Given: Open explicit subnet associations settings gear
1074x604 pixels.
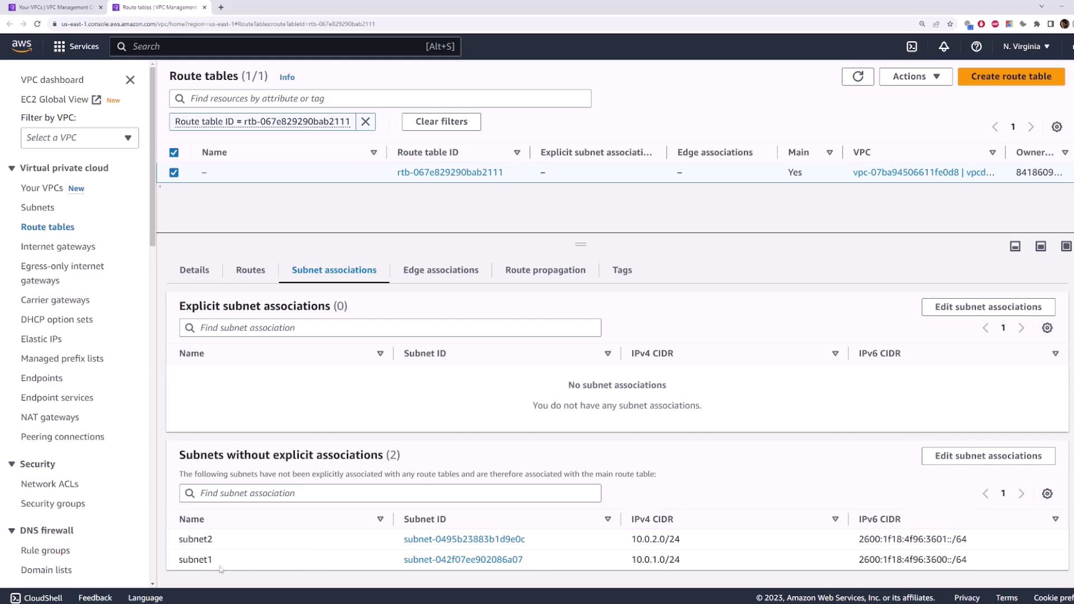Looking at the screenshot, I should [x=1047, y=328].
